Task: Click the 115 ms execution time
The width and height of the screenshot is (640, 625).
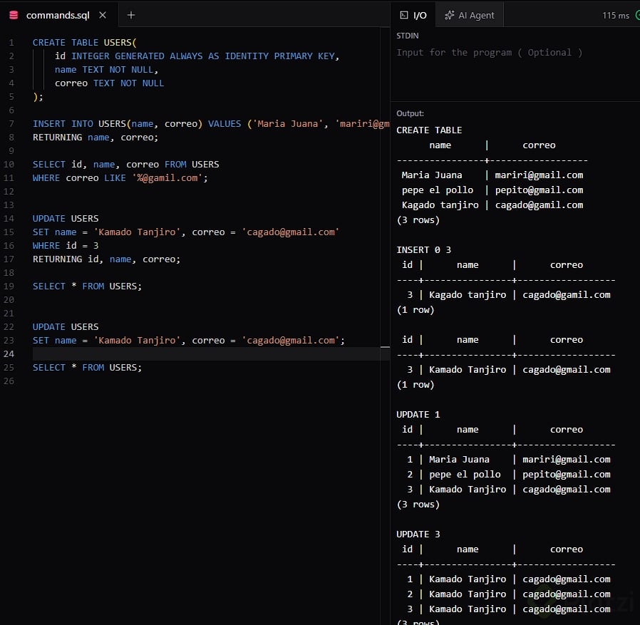Action: pyautogui.click(x=615, y=16)
